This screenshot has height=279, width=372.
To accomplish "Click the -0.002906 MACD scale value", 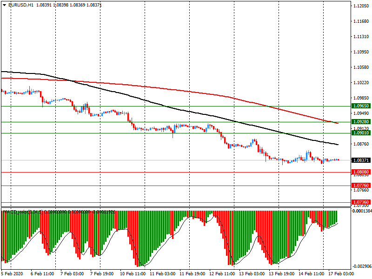I will [361, 266].
